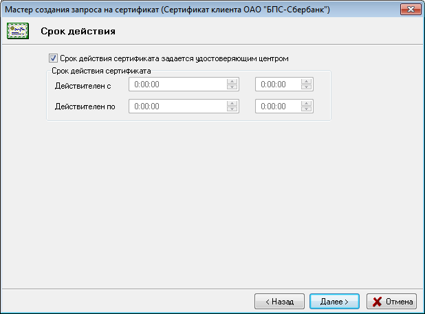
Task: Click the 'Действителен с' date field
Action: pos(177,85)
